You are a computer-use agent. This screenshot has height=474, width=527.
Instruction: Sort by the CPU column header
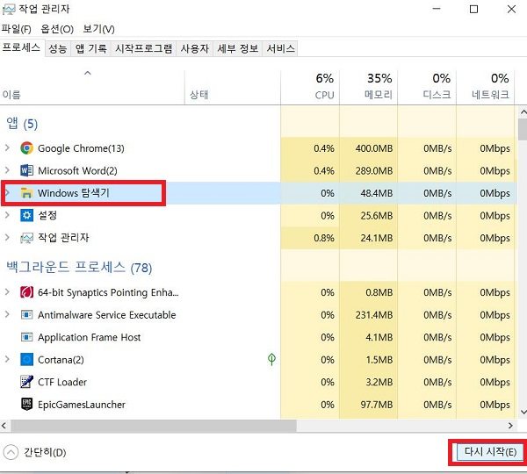click(x=310, y=88)
